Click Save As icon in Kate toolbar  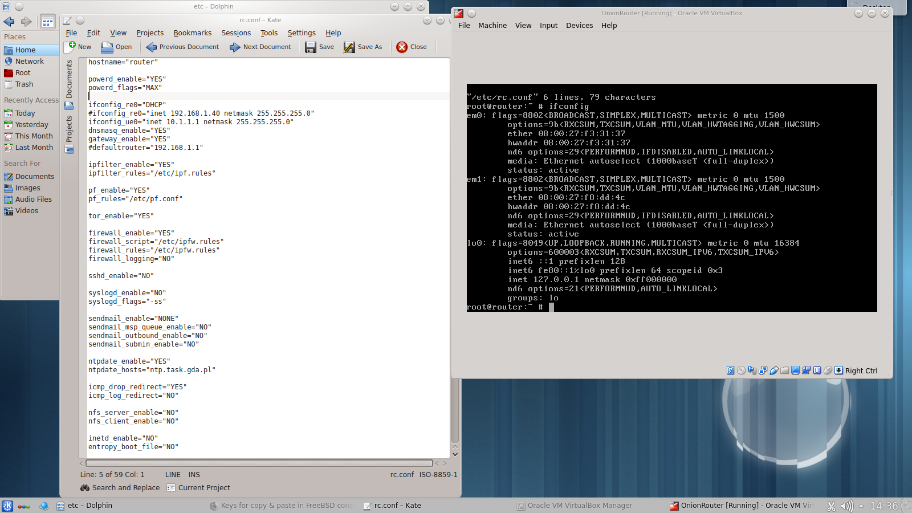tap(349, 47)
